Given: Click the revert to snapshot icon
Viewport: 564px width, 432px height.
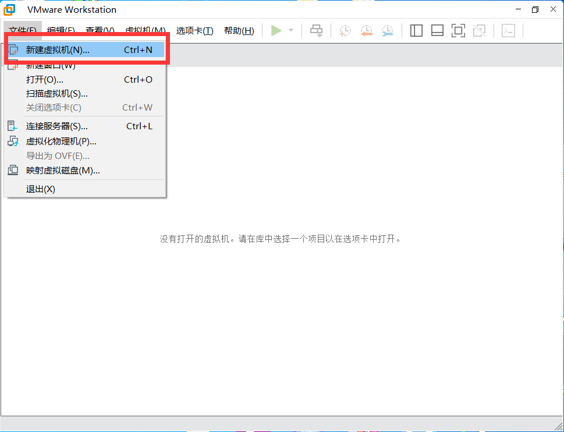Looking at the screenshot, I should coord(366,31).
